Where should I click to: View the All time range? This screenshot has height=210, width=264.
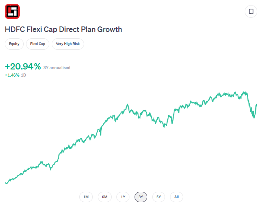pos(176,197)
